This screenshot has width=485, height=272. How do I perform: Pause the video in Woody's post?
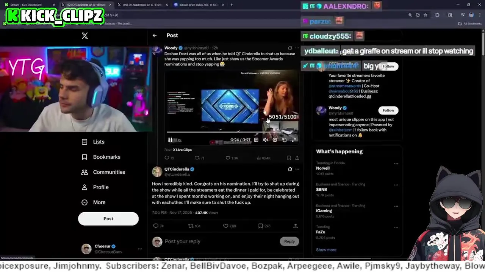pyautogui.click(x=171, y=140)
